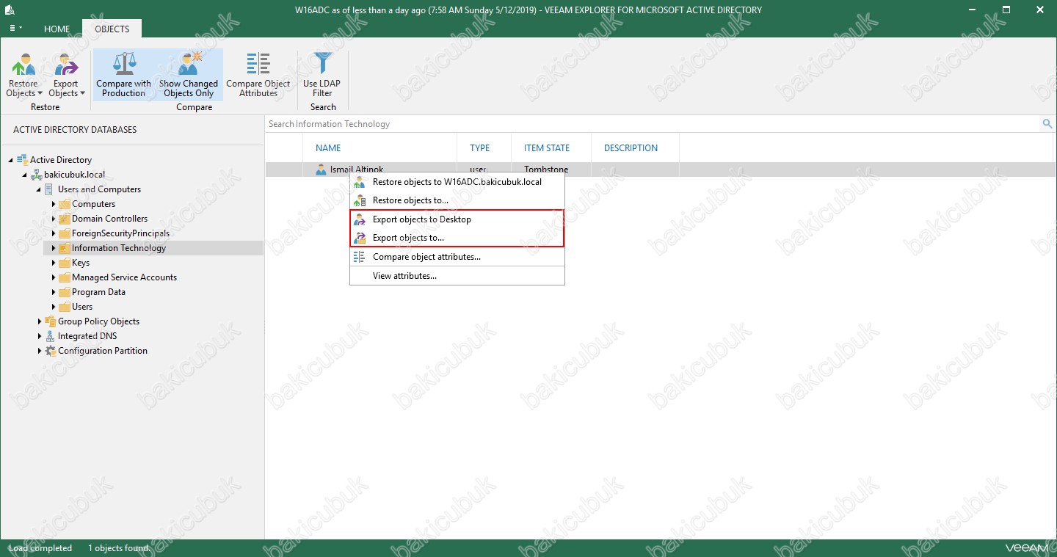Sort by the ITEM STATE column header
This screenshot has height=557, width=1057.
(547, 148)
